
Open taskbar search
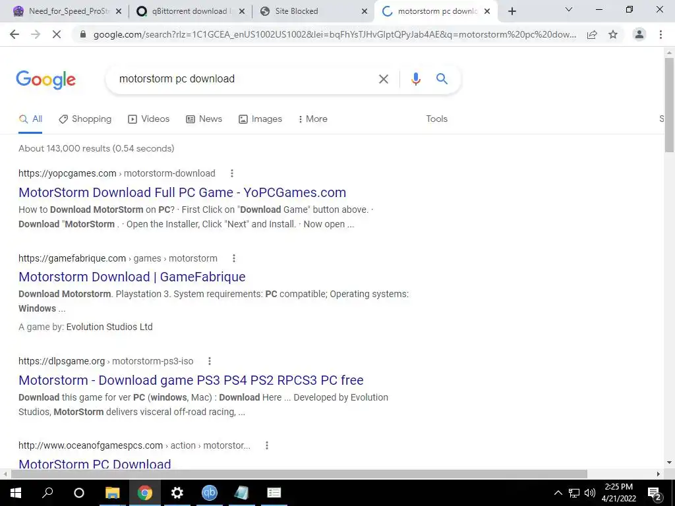(47, 493)
